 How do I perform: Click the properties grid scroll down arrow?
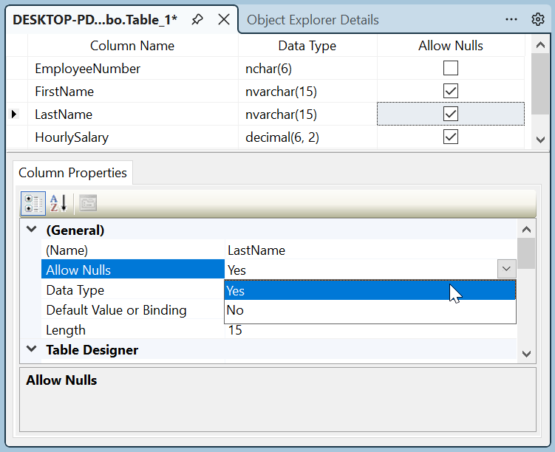point(526,354)
